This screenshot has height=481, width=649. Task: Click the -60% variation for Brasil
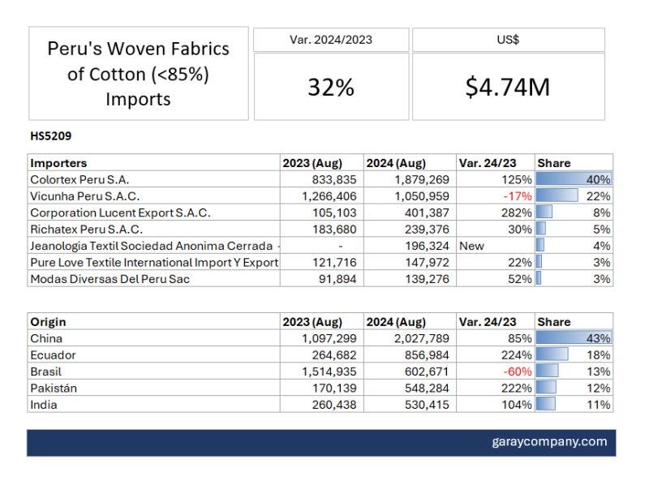coord(517,371)
